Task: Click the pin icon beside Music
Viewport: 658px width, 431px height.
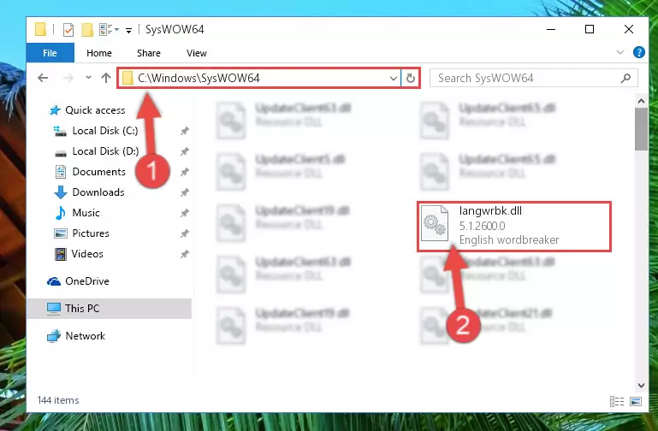Action: [185, 213]
